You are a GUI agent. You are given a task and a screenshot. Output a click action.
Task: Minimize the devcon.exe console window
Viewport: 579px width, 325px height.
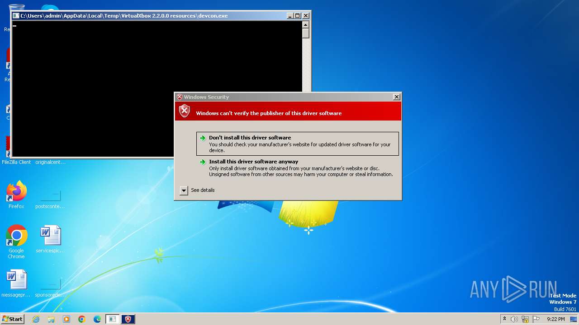click(x=289, y=16)
